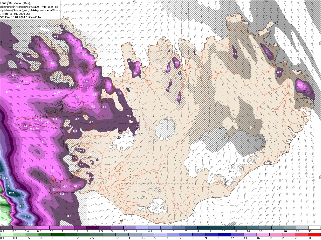
Task: Click the 7.3 precipitation value on the map
Action: coord(27,216)
